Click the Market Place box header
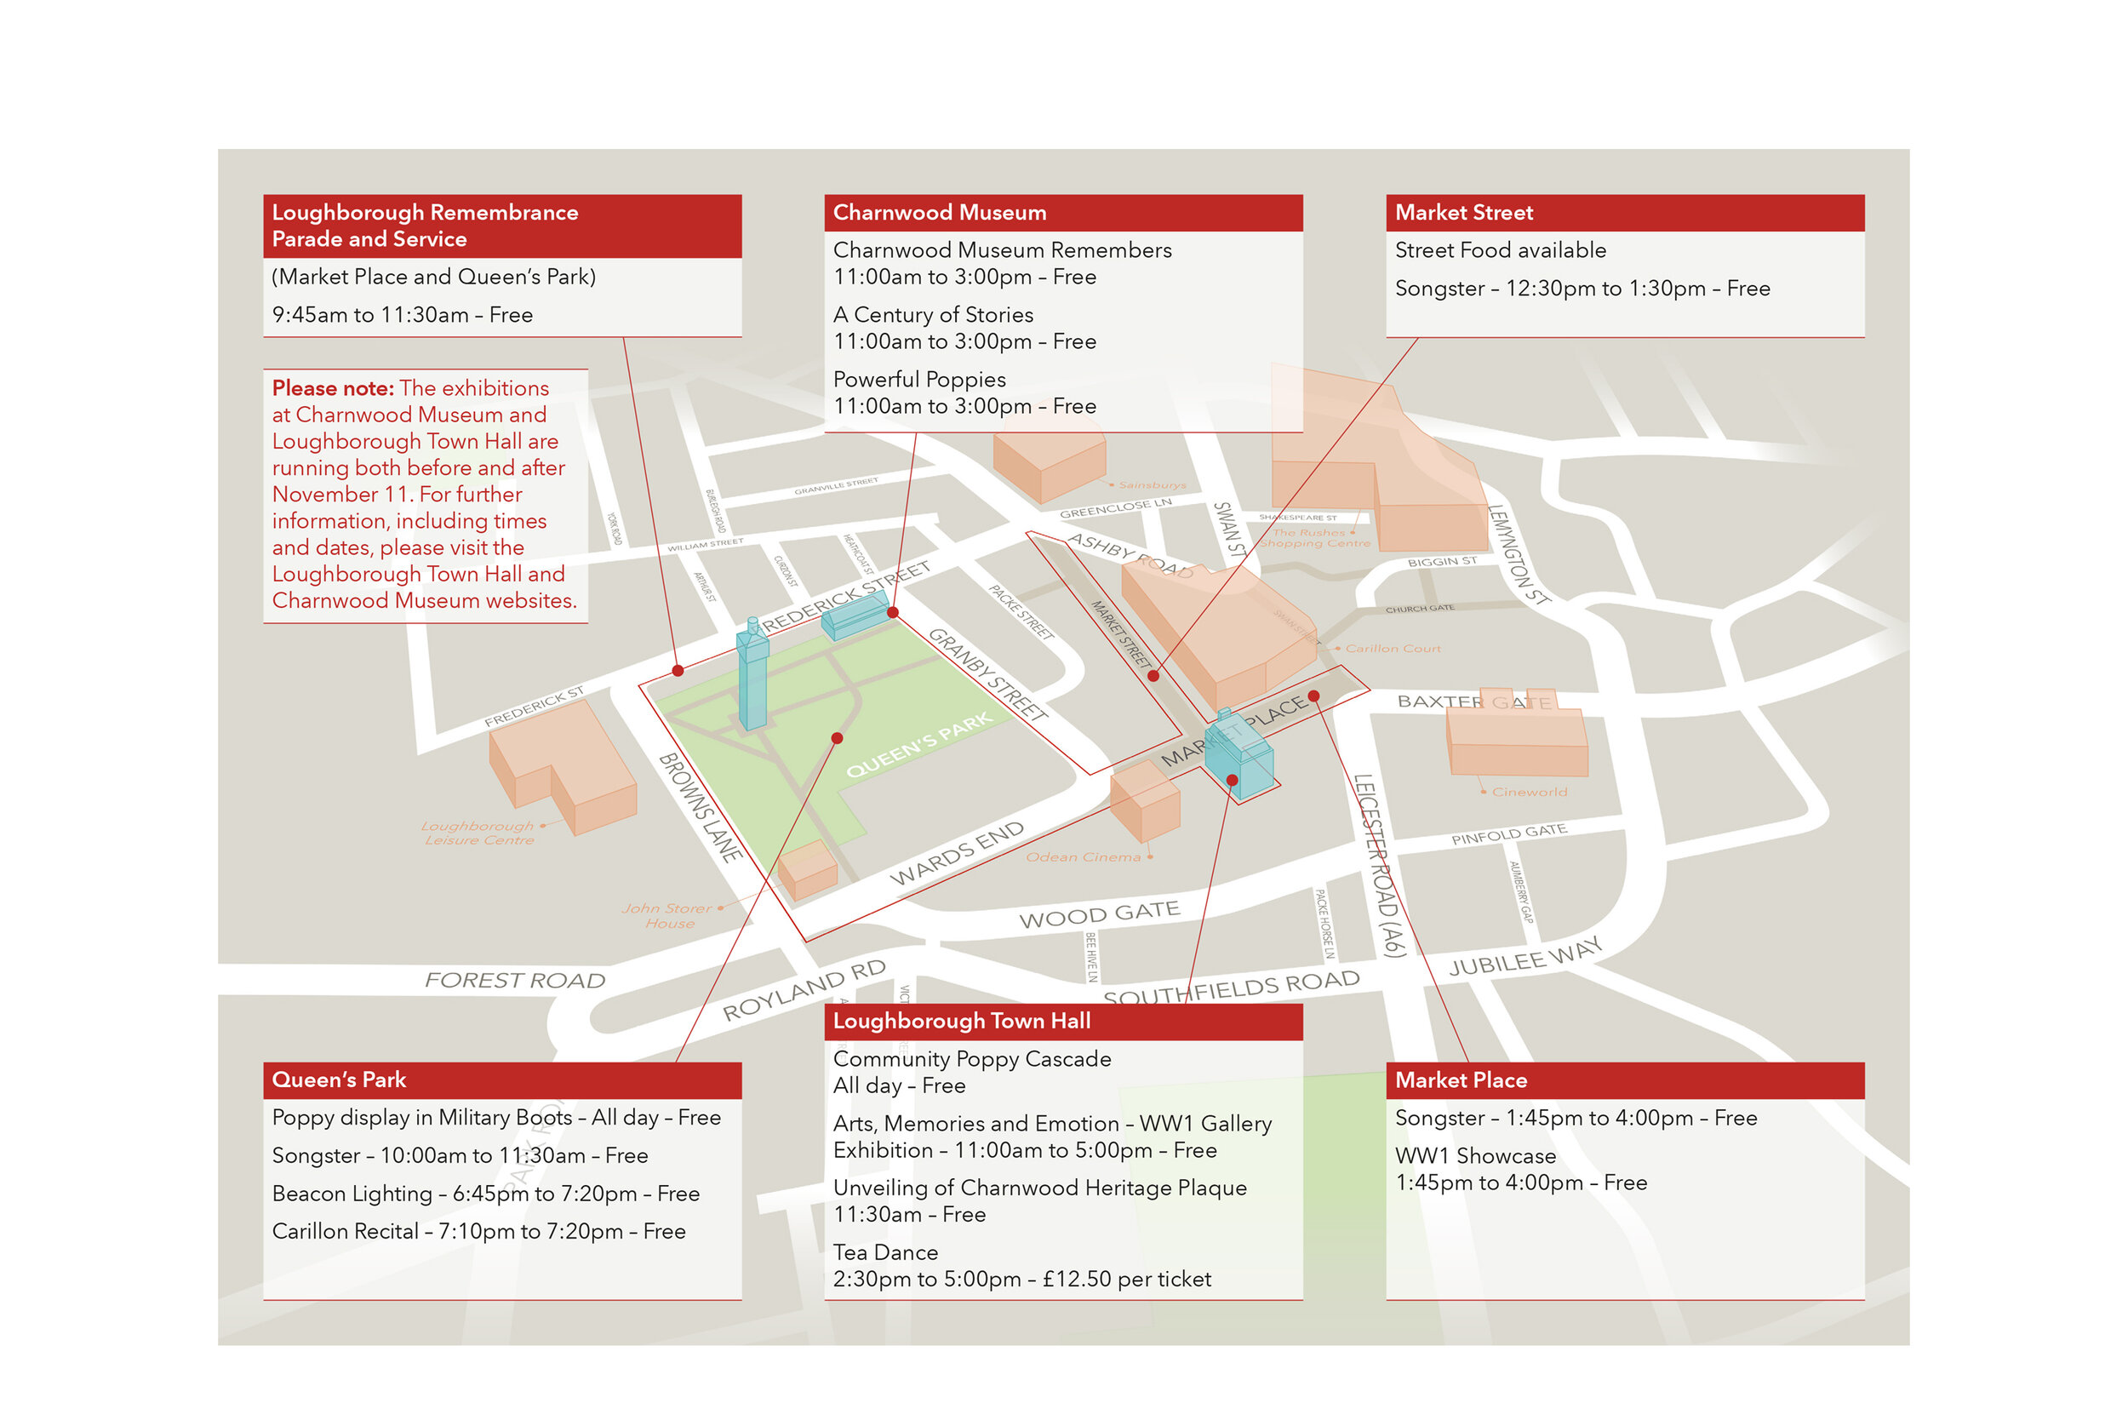The width and height of the screenshot is (2128, 1420). (1625, 1079)
